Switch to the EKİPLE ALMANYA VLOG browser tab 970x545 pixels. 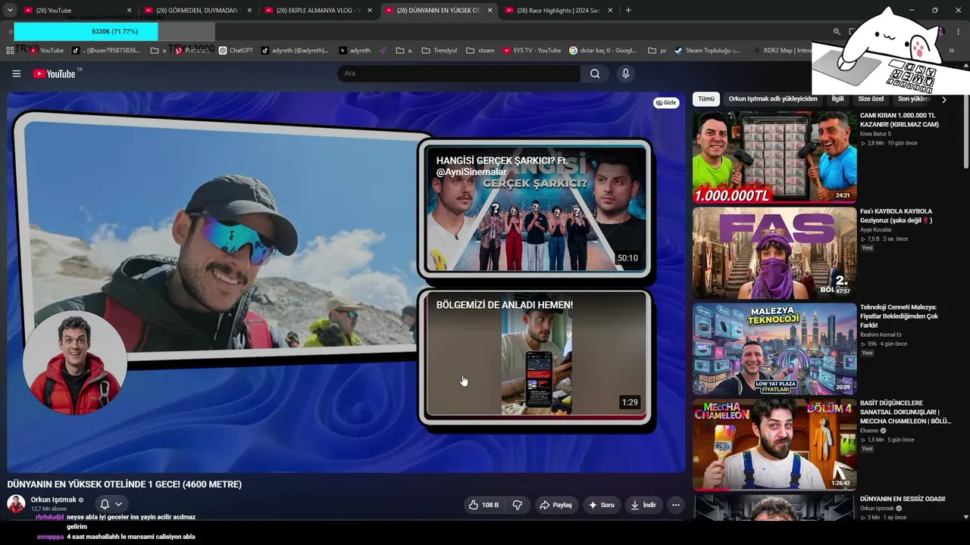coord(317,11)
